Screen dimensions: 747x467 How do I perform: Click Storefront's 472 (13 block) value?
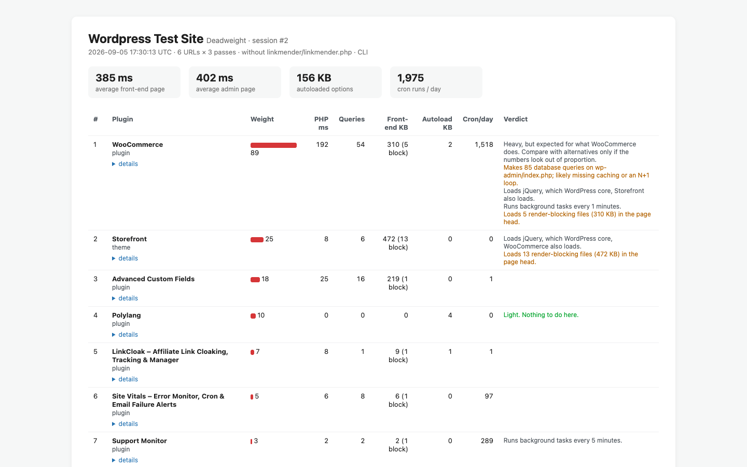[395, 243]
